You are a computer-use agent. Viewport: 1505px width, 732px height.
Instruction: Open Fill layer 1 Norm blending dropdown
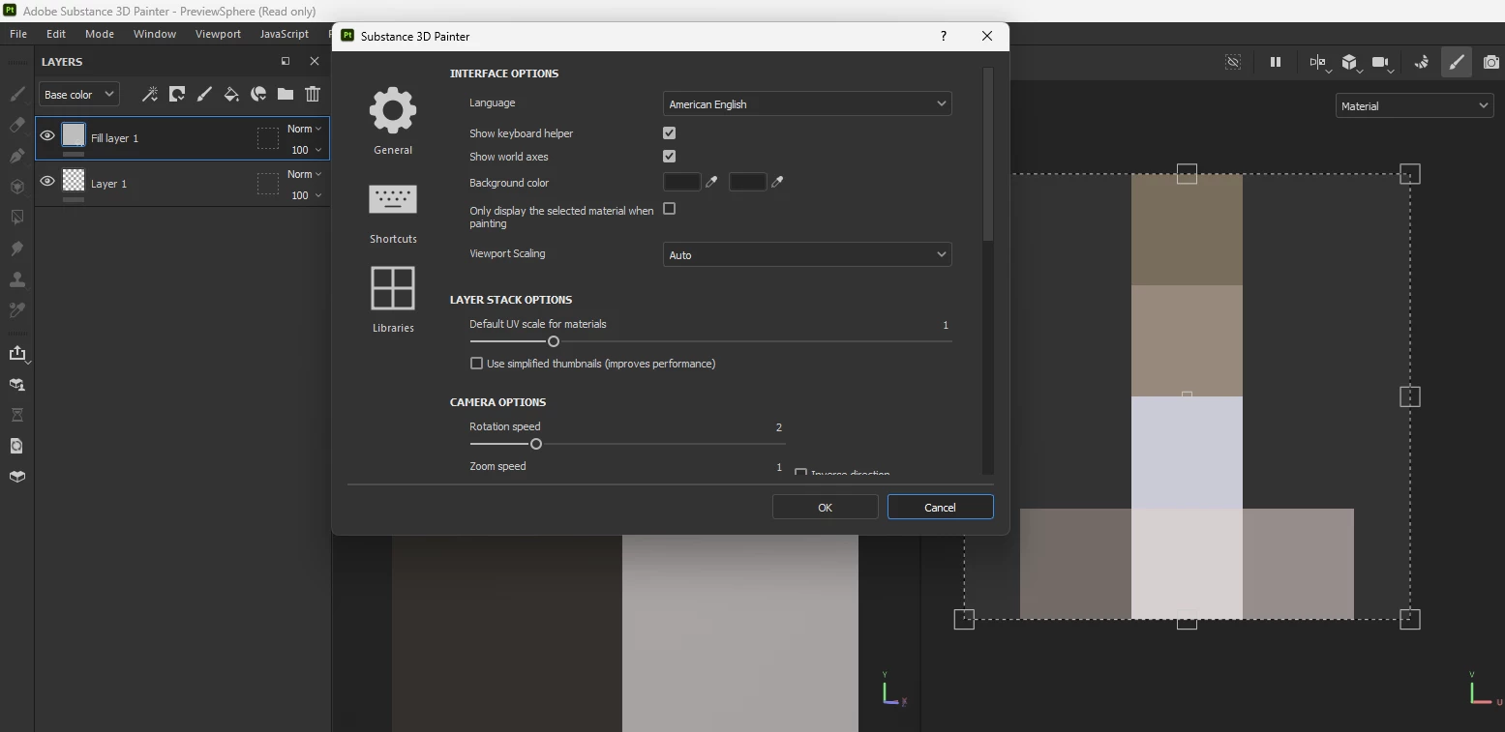pyautogui.click(x=304, y=129)
